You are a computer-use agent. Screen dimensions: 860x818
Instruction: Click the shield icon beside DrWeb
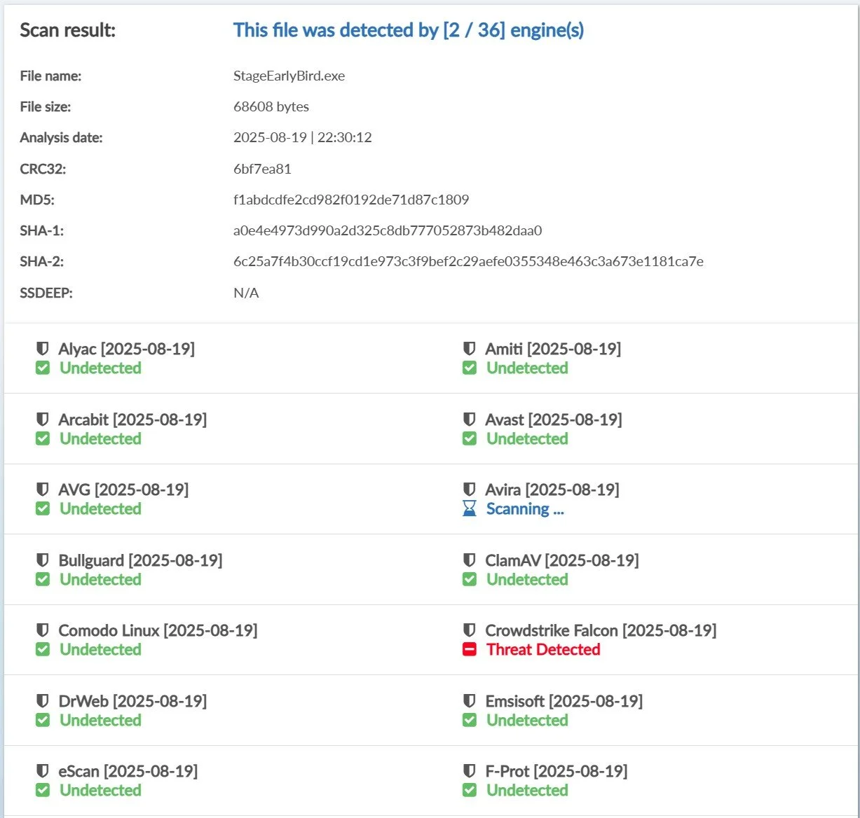[x=43, y=700]
